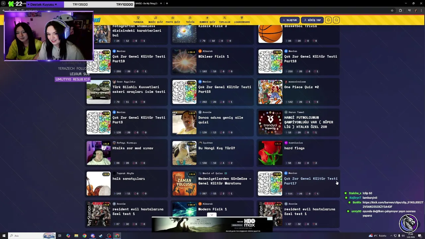Screen dimensions: 425x239
Task: Open the Music Quiz section
Action: [155, 20]
